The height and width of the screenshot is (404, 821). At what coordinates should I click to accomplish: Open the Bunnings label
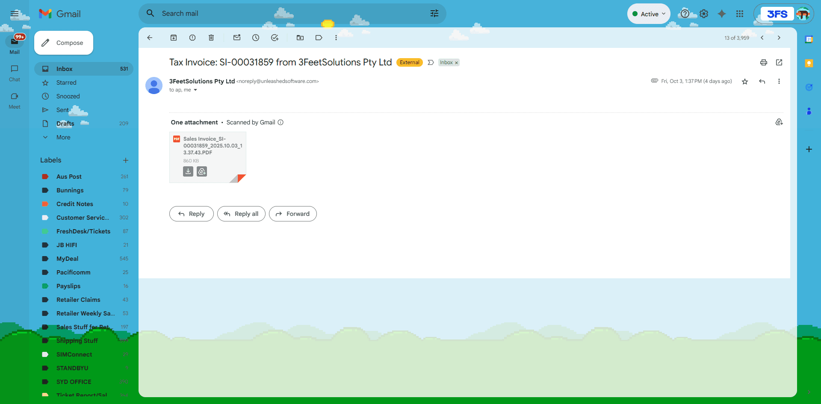tap(84, 190)
